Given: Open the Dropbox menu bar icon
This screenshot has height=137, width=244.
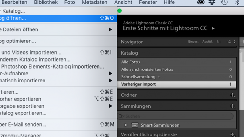Looking at the screenshot, I should pyautogui.click(x=212, y=2).
